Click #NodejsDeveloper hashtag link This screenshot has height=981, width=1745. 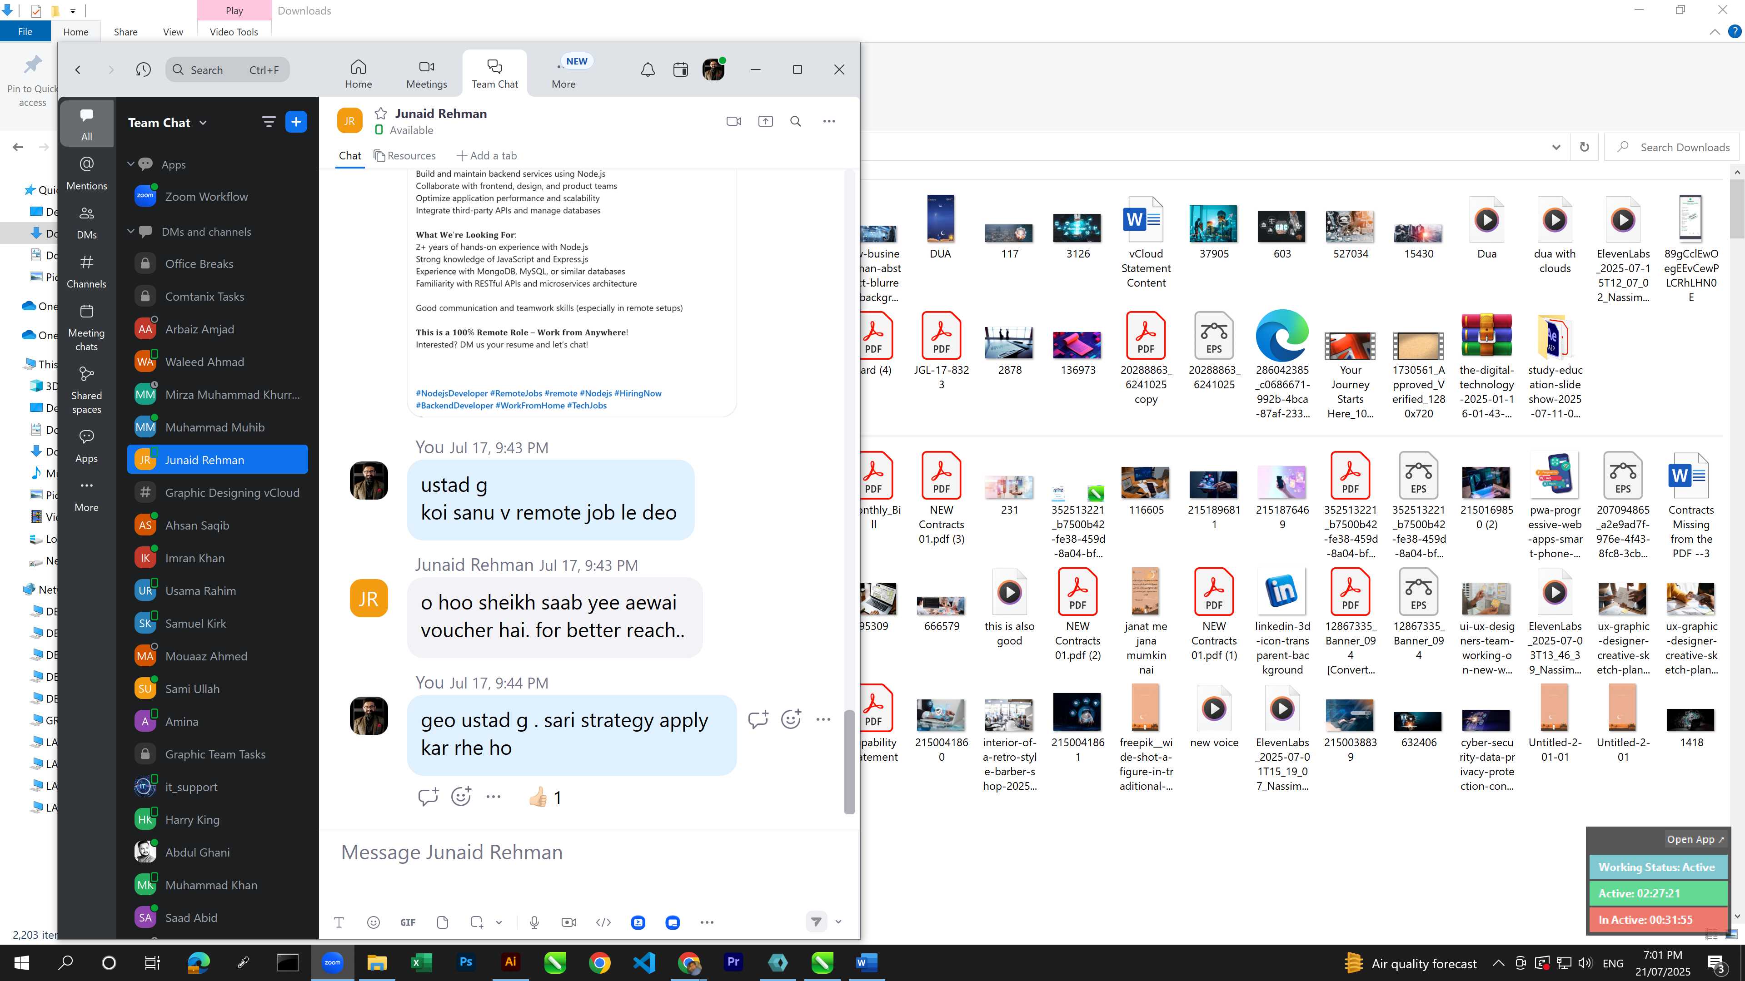tap(451, 393)
